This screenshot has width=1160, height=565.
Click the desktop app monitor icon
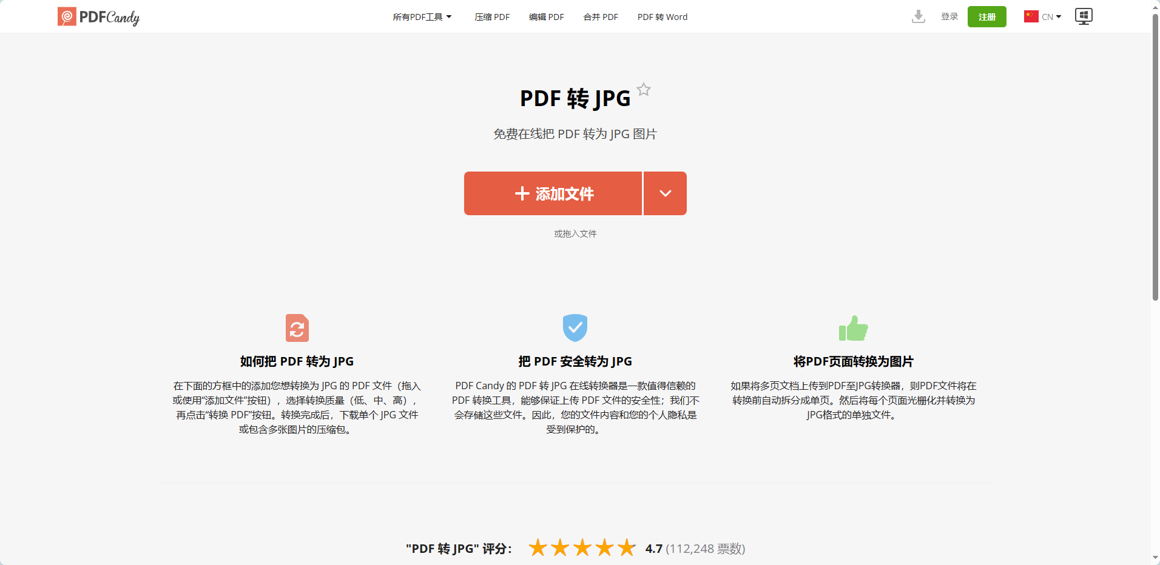click(x=1083, y=16)
